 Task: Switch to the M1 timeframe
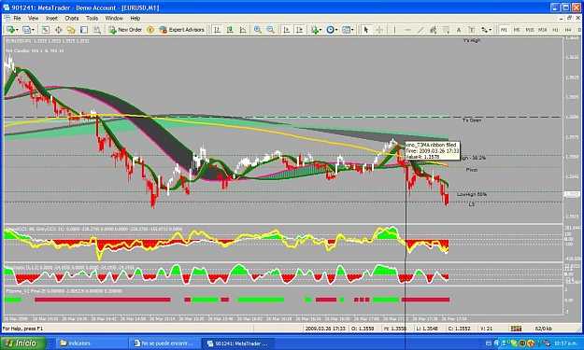coord(504,30)
